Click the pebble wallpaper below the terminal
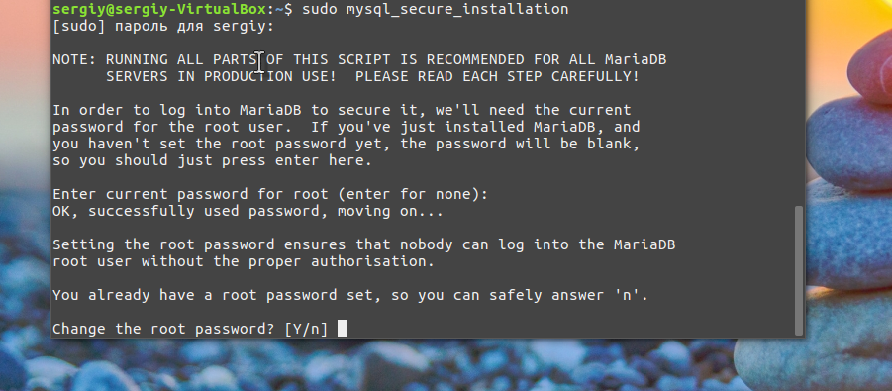The width and height of the screenshot is (892, 391). coord(398,364)
